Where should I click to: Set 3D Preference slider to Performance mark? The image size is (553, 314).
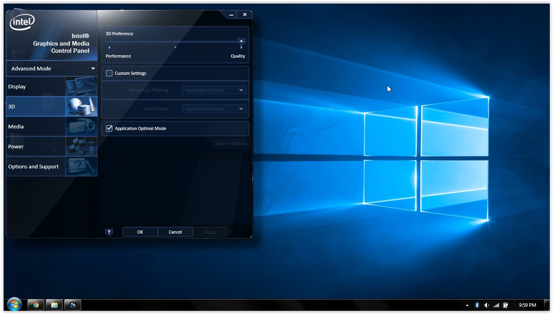click(x=109, y=47)
